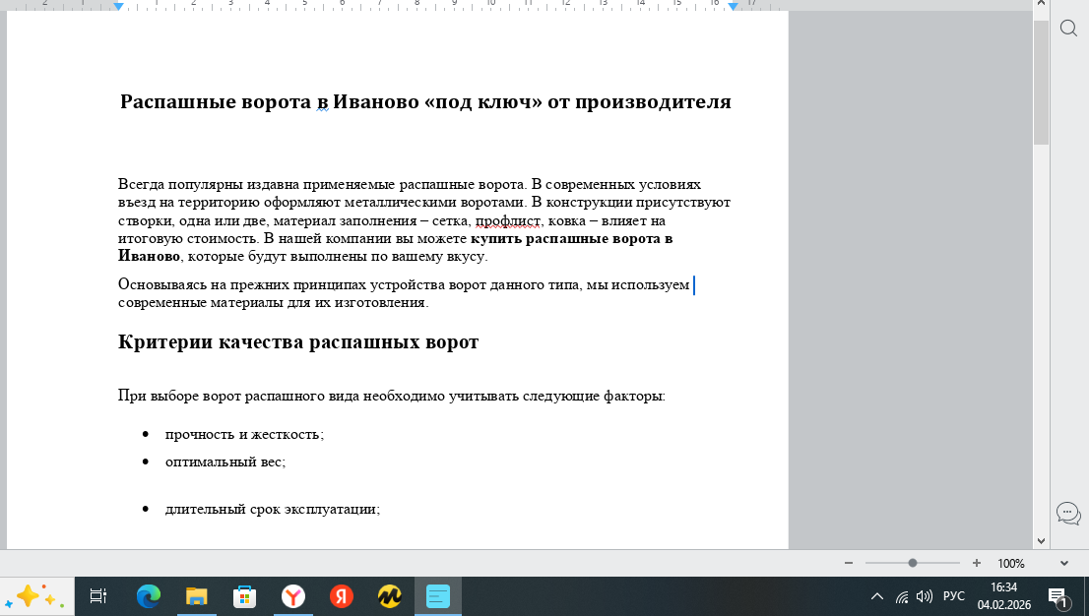Click the zoom in plus icon
The image size is (1089, 616).
coord(976,563)
